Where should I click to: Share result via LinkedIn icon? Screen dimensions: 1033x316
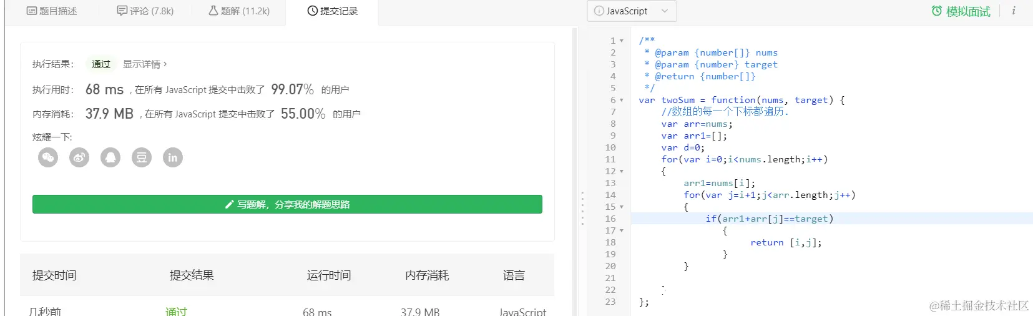pos(173,157)
